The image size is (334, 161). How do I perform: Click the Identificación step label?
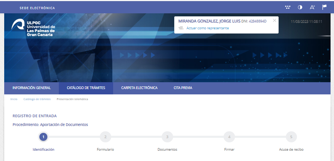pyautogui.click(x=44, y=150)
